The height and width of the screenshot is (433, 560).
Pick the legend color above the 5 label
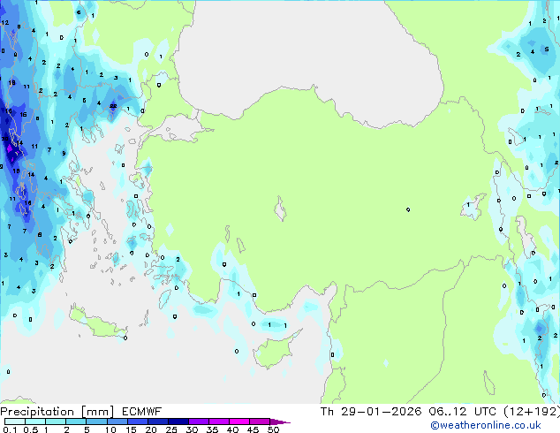click(x=87, y=422)
